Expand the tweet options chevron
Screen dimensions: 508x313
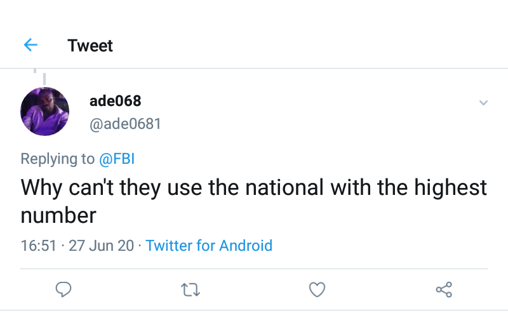[483, 103]
